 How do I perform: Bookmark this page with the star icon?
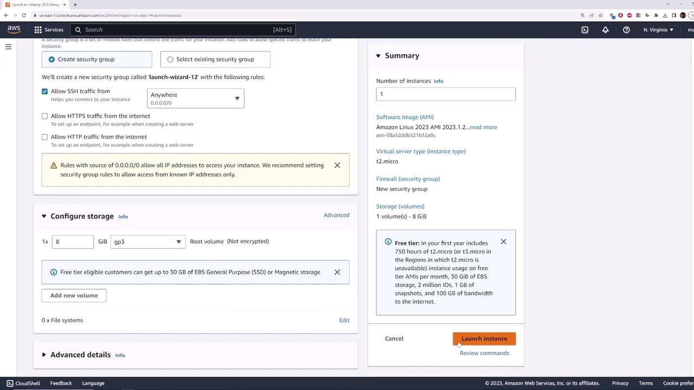[600, 15]
